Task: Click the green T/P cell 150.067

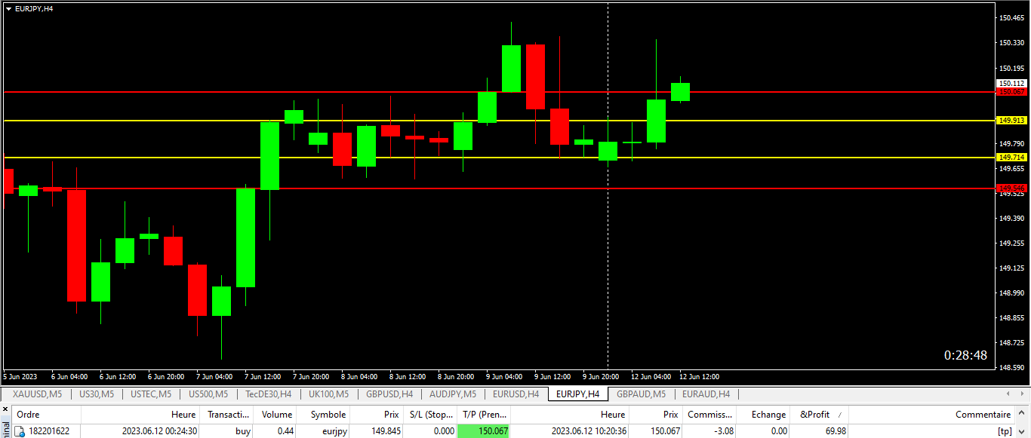Action: click(484, 431)
